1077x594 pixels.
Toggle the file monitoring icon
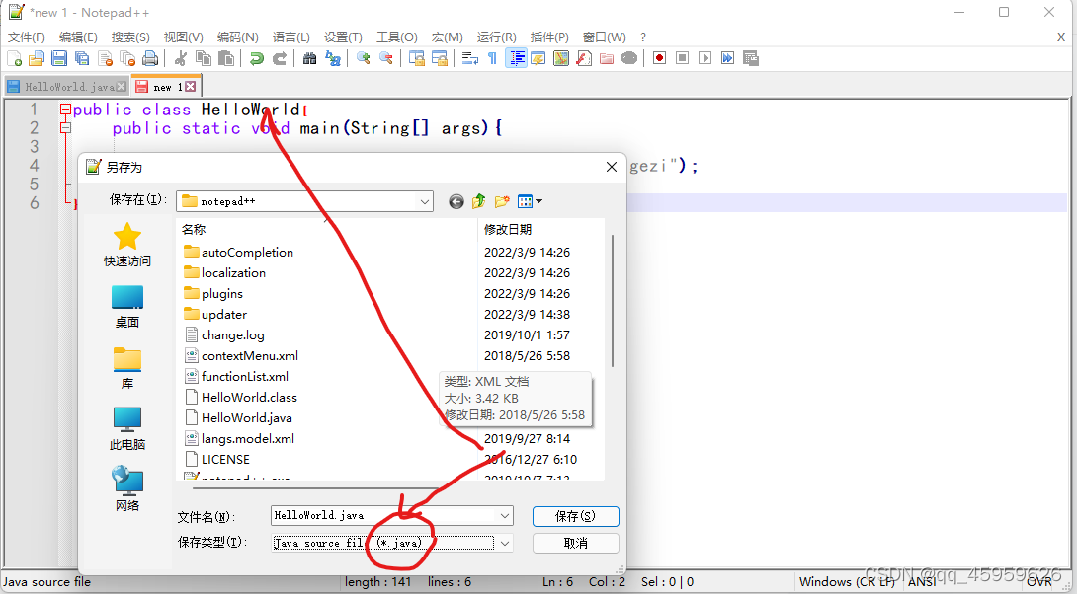629,58
